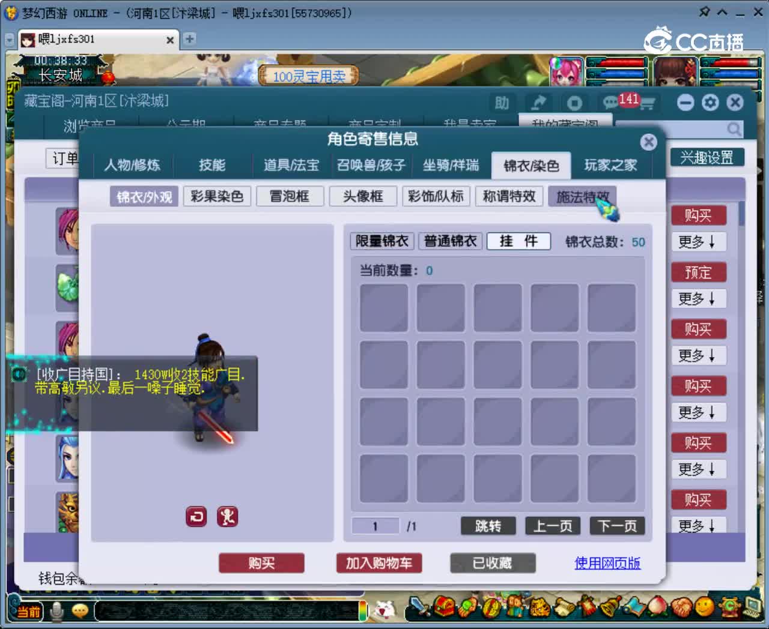This screenshot has width=769, height=629.
Task: Open 使用网页版 link
Action: 607,563
